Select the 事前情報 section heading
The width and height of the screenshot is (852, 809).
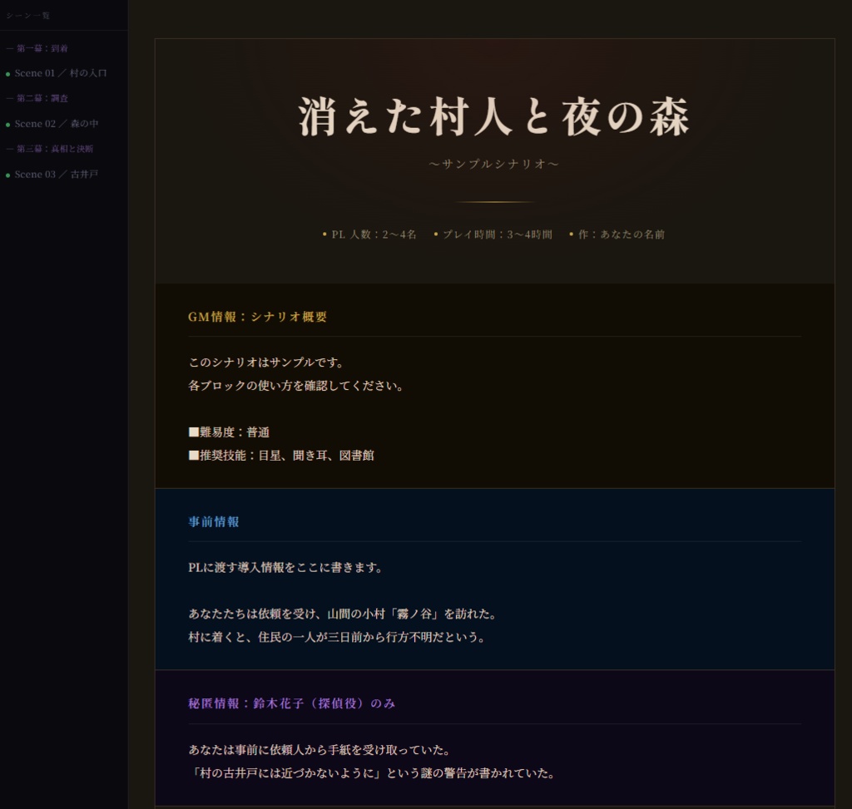point(214,522)
